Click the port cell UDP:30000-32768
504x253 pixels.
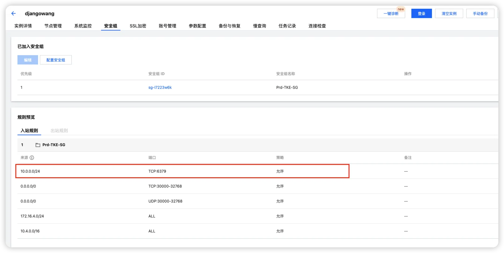165,201
